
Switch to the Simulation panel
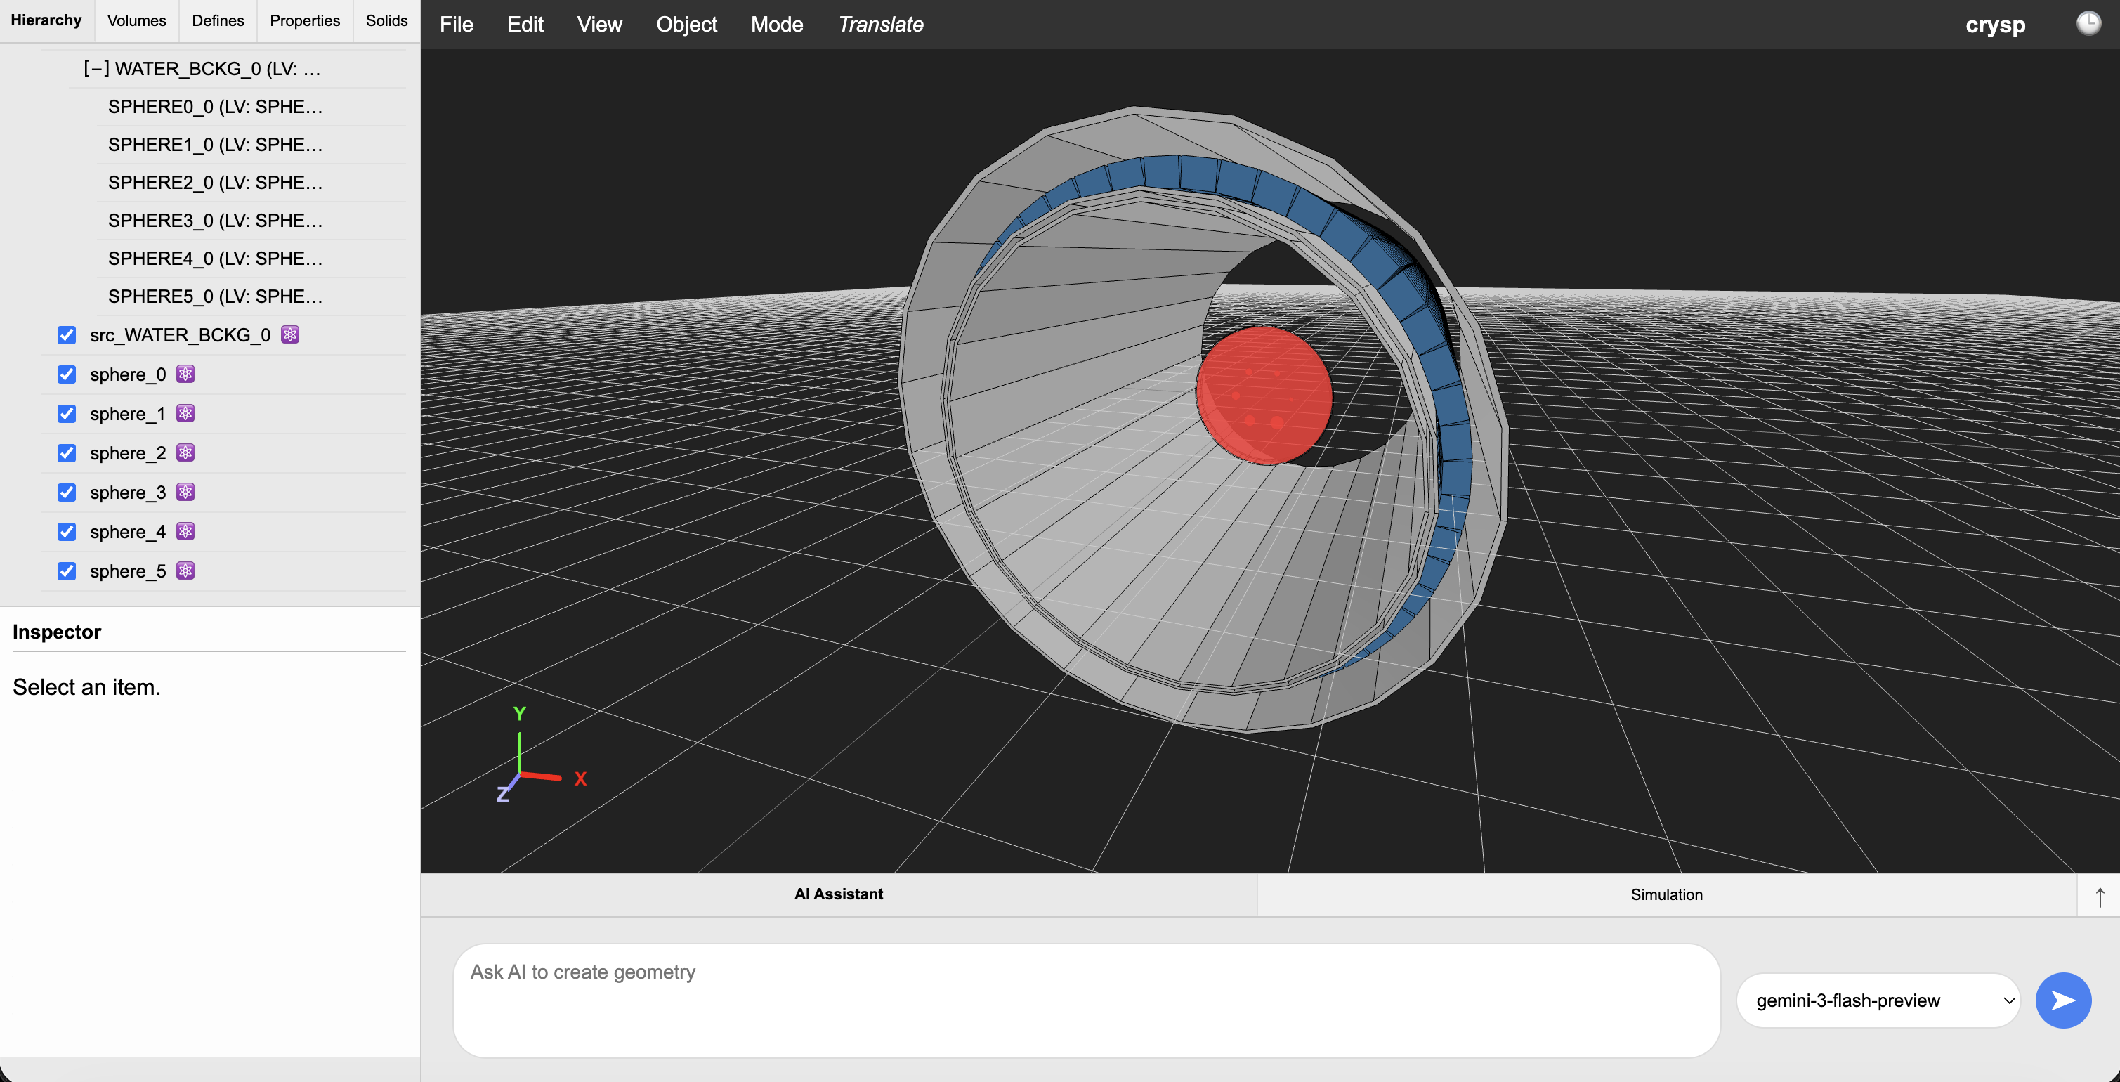pyautogui.click(x=1666, y=894)
